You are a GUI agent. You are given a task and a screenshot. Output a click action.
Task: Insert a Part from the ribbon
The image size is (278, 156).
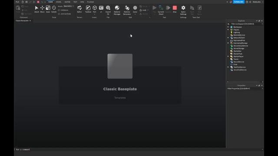95,9
